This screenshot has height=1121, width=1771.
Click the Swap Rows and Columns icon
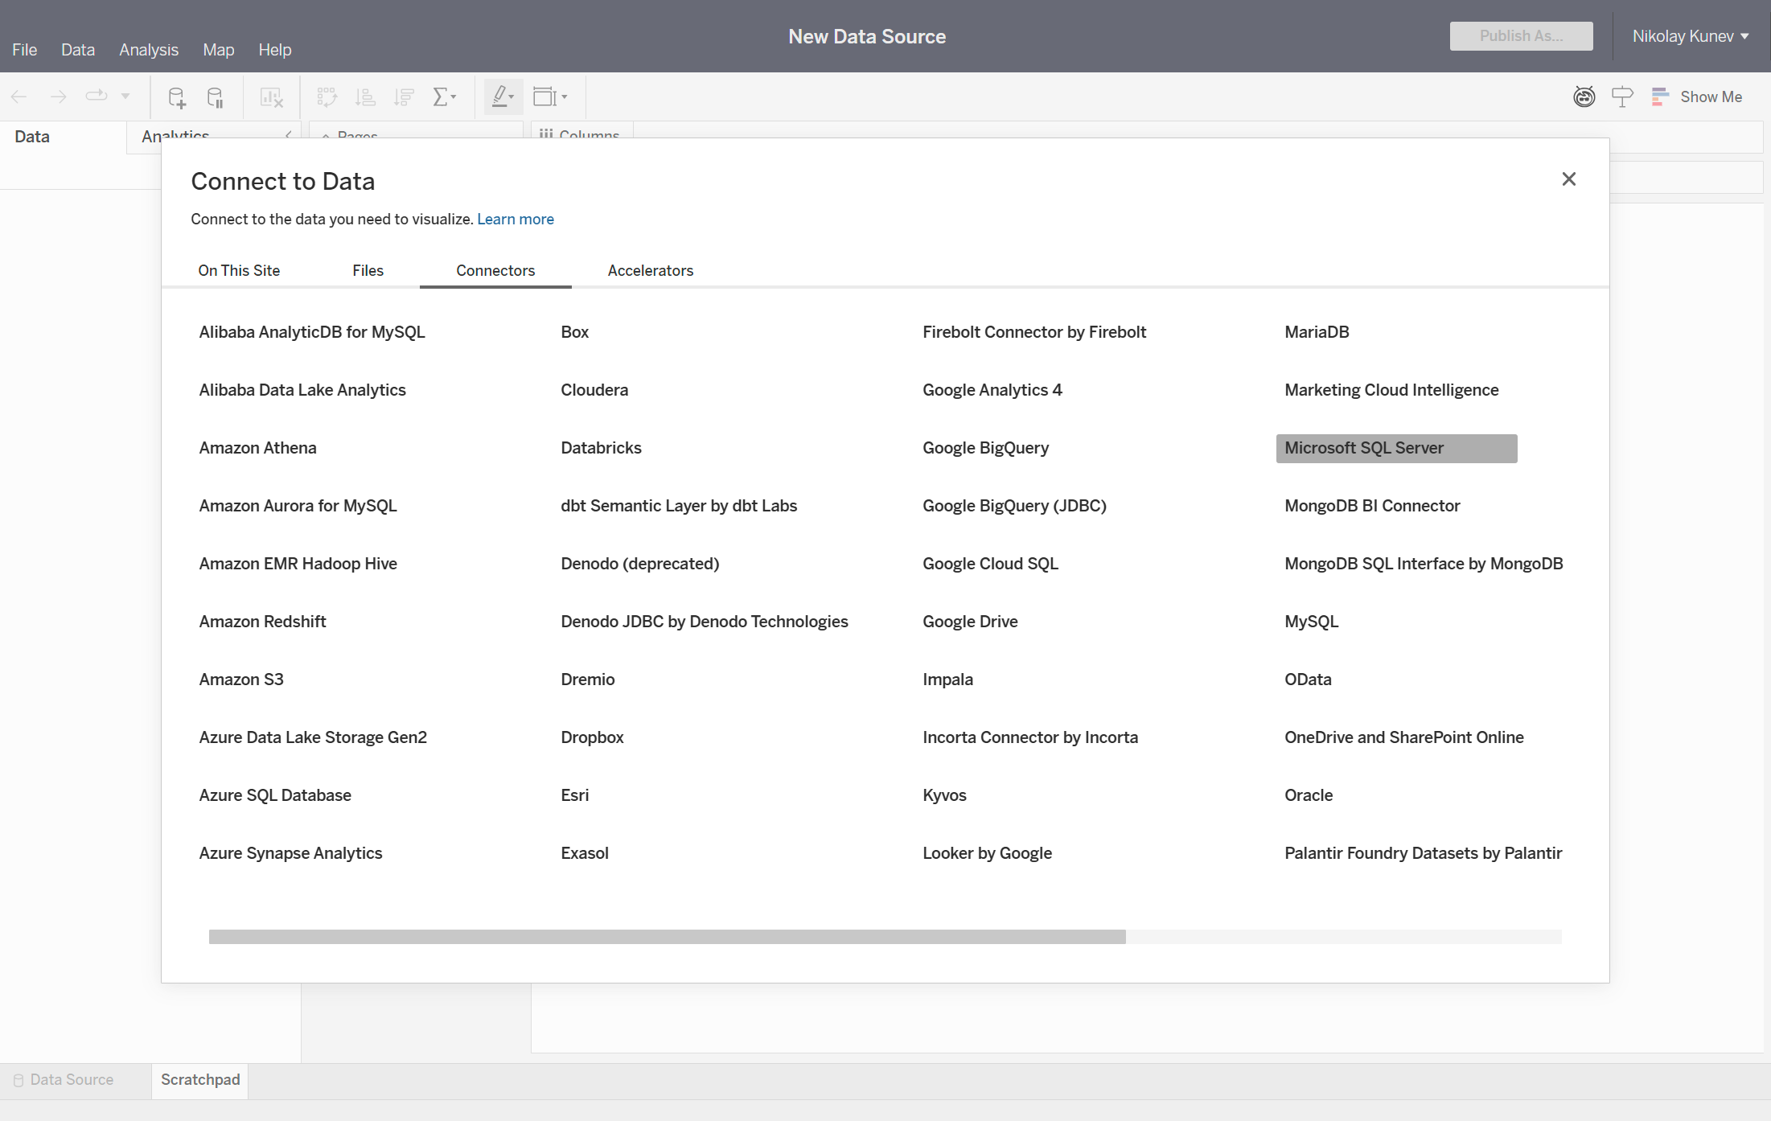[x=327, y=97]
